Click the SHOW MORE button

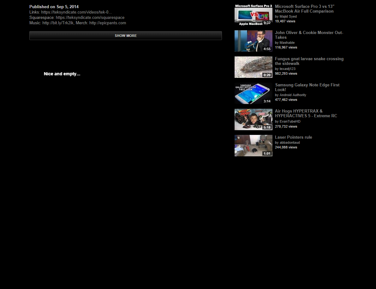point(125,35)
